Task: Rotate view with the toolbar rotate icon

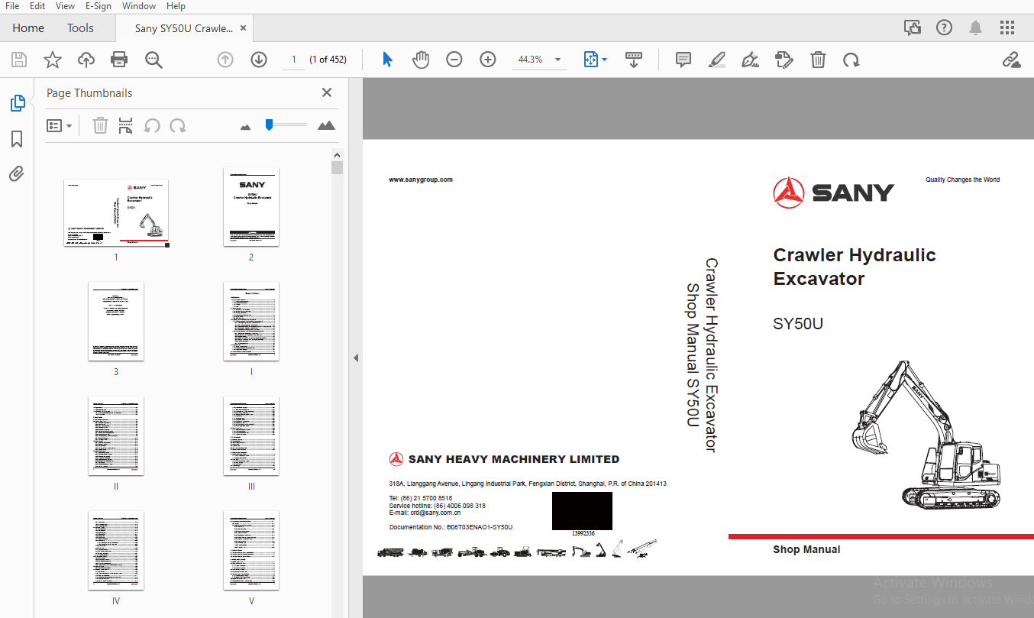Action: pyautogui.click(x=851, y=60)
